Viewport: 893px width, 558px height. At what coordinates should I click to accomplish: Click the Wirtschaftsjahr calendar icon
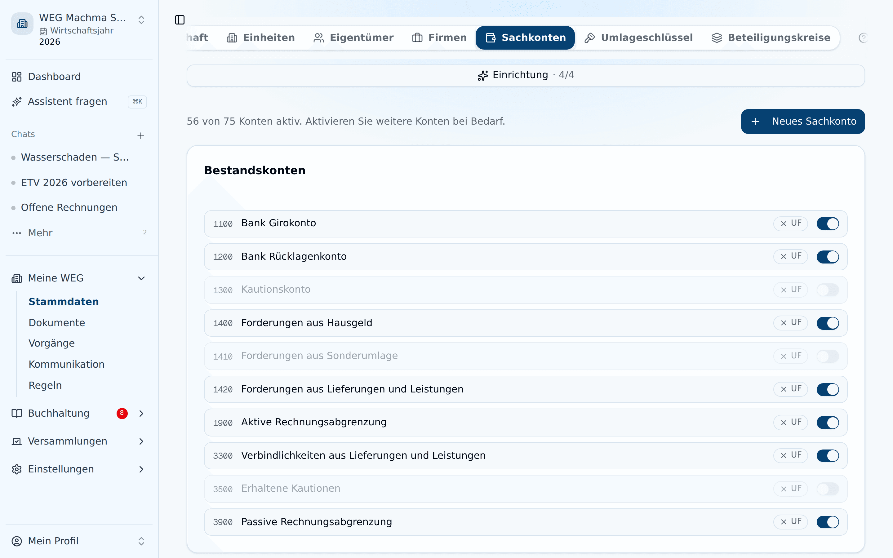43,31
